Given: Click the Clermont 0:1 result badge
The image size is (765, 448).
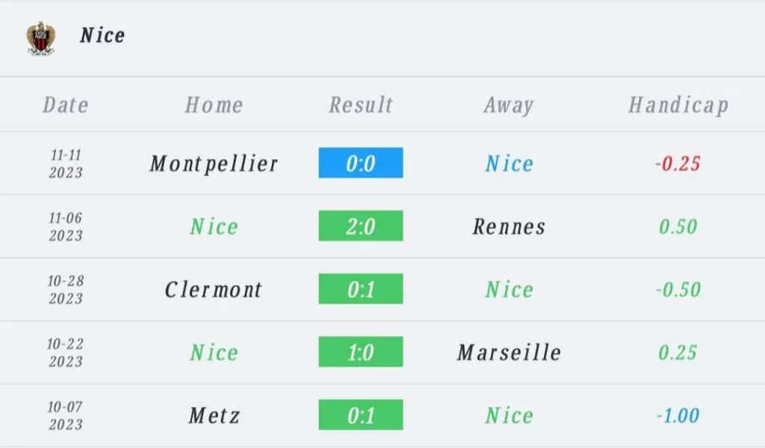Looking at the screenshot, I should pyautogui.click(x=361, y=289).
